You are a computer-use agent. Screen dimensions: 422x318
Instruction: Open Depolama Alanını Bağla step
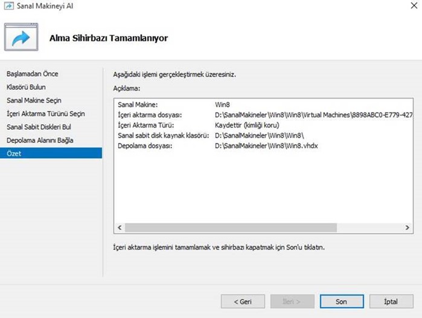[x=40, y=140]
